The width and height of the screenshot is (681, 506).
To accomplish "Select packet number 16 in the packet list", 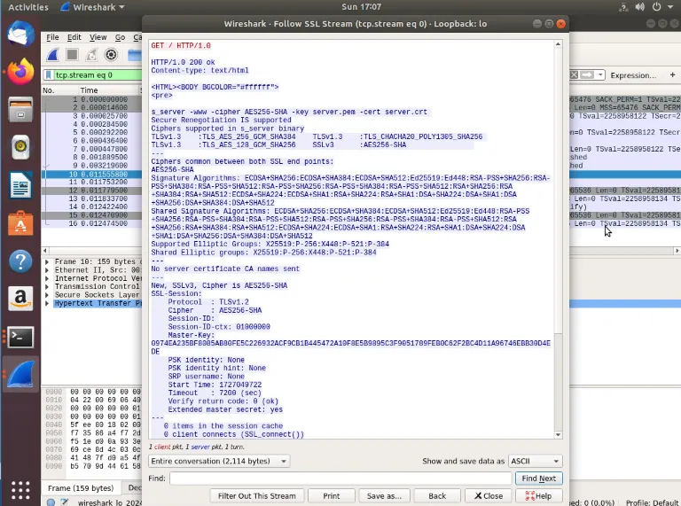I will point(91,223).
